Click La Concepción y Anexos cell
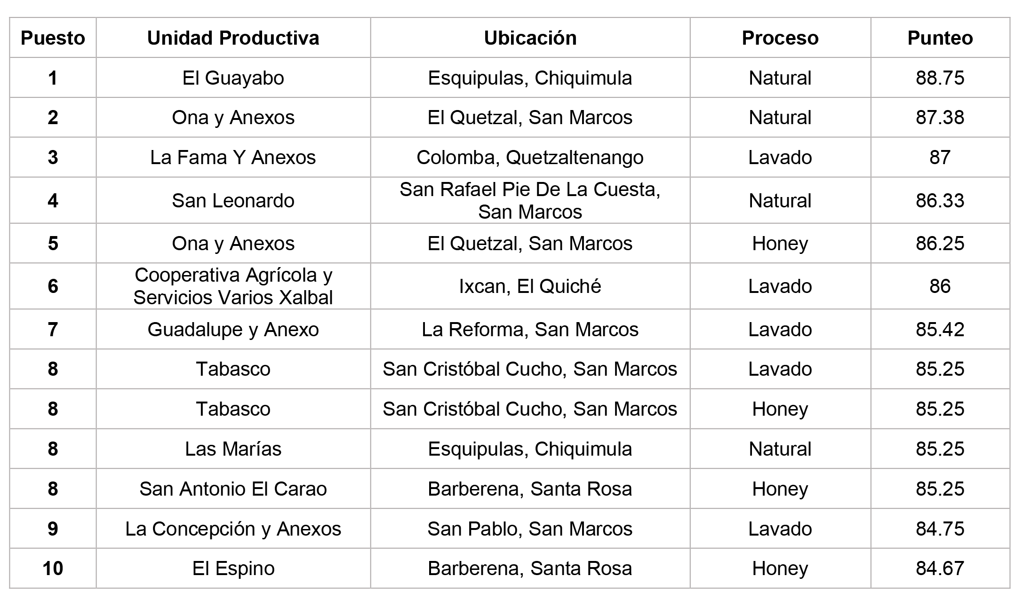 (233, 529)
